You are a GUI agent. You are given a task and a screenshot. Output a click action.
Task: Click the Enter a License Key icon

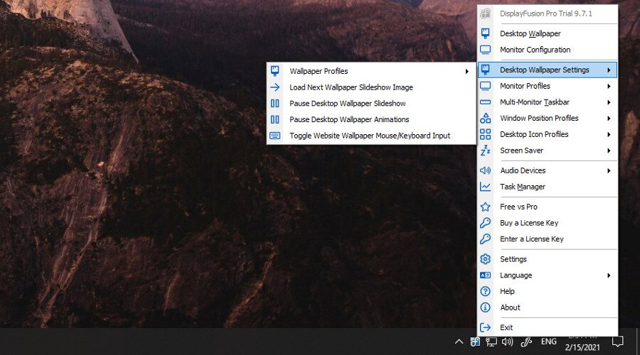coord(485,239)
